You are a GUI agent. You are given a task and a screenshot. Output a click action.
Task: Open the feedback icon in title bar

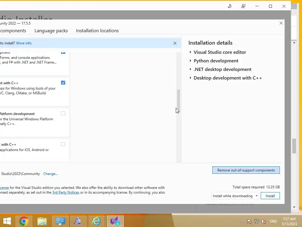point(243,6)
